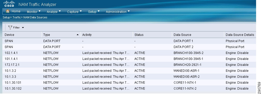Expand the Capture dropdown menu
Viewport: 261px width, 94px height.
74,12
